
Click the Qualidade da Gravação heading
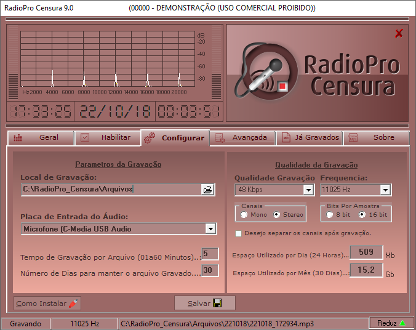(316, 165)
